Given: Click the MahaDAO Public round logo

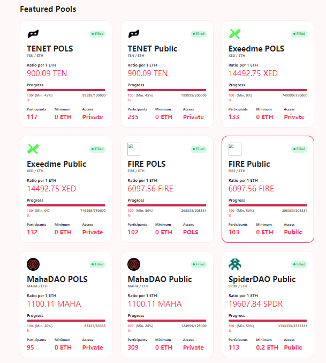Looking at the screenshot, I should [x=134, y=264].
